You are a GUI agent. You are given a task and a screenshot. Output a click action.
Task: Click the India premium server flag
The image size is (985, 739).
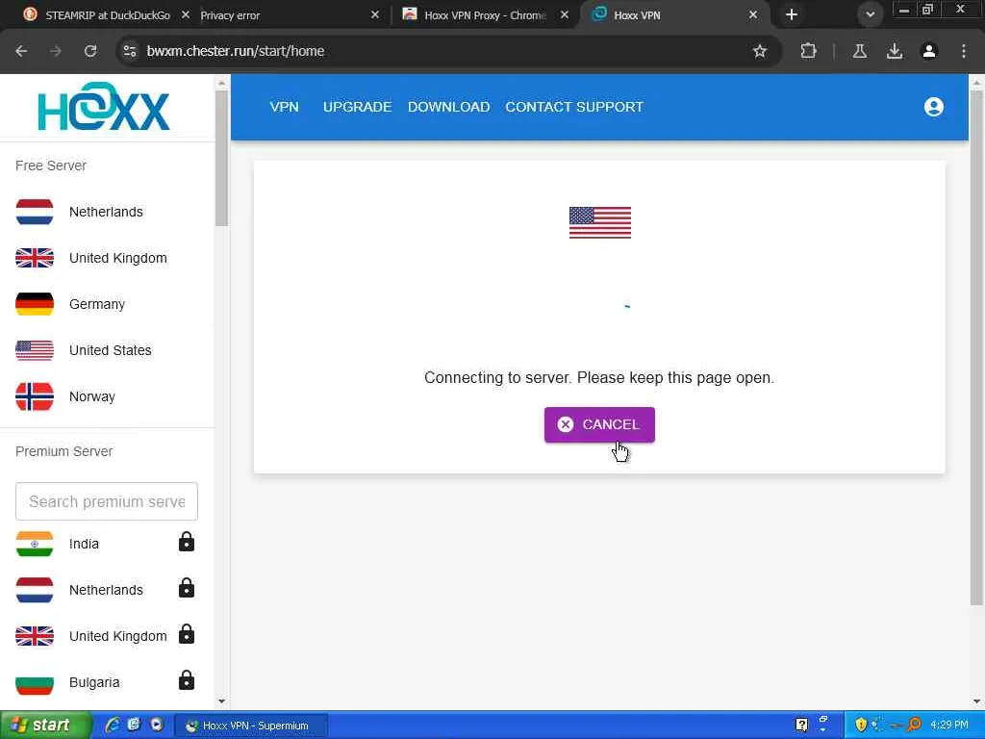[35, 544]
